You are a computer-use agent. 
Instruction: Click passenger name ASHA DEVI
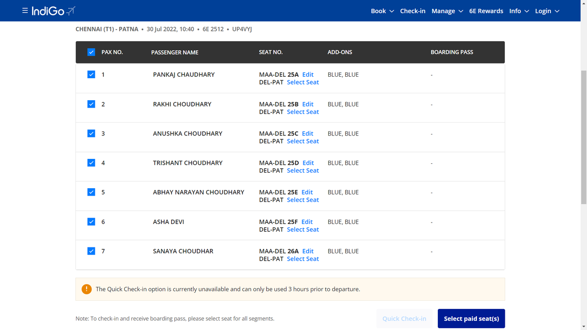tap(169, 222)
